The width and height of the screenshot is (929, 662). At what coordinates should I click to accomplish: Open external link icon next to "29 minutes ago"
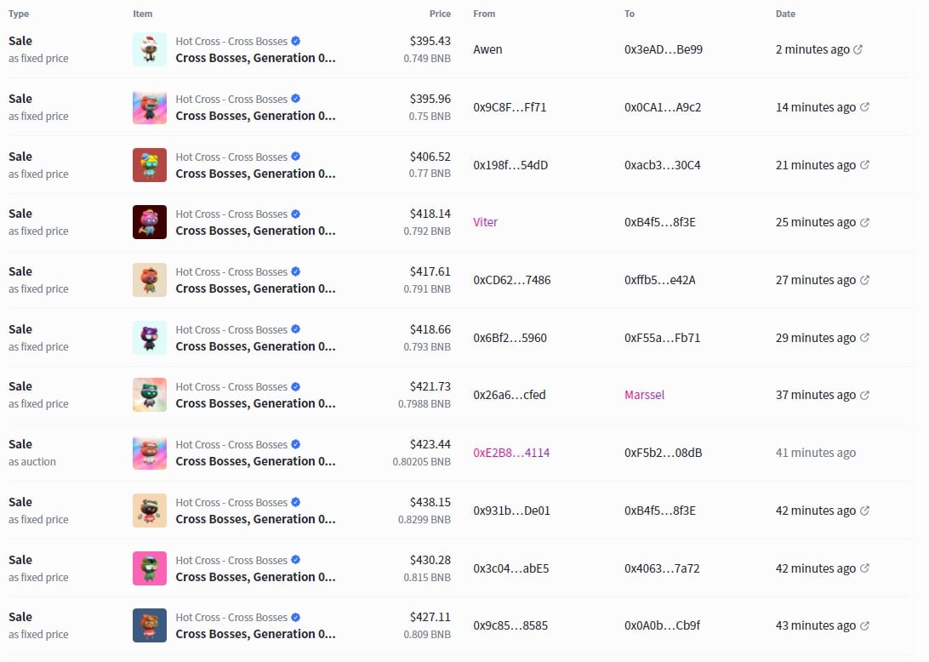pos(864,338)
